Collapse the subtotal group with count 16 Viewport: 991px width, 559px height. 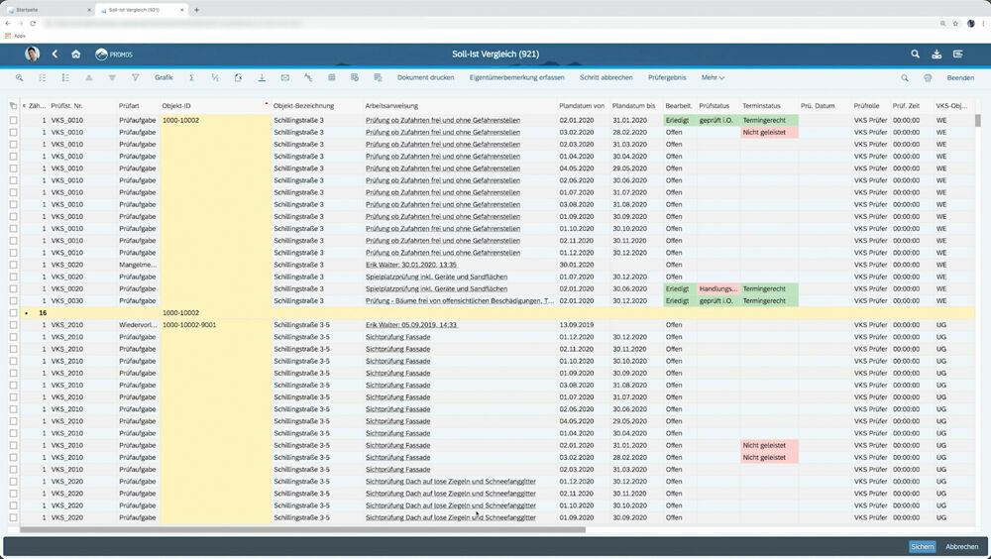(x=27, y=312)
